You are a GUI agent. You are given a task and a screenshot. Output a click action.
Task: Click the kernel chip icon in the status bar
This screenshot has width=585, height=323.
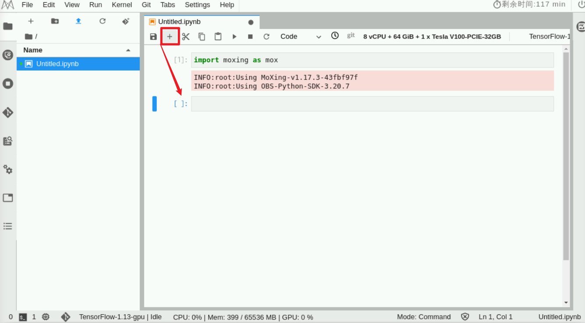pos(46,317)
